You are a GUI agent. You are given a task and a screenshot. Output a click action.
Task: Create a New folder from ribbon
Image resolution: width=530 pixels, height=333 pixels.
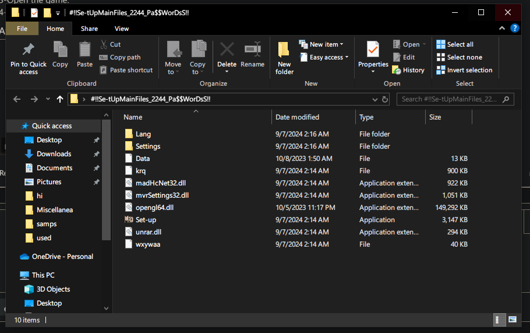click(284, 58)
